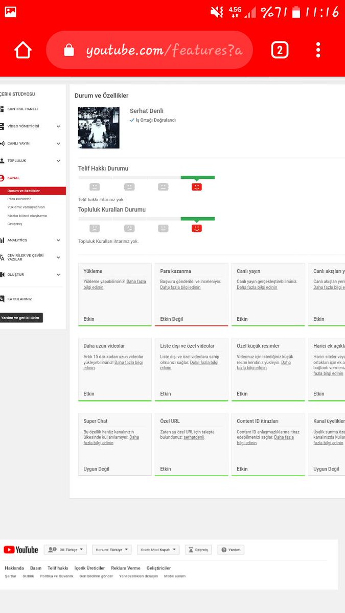The height and width of the screenshot is (613, 345).
Task: Click the Video Yöneticisi sidebar icon
Action: pos(2,126)
